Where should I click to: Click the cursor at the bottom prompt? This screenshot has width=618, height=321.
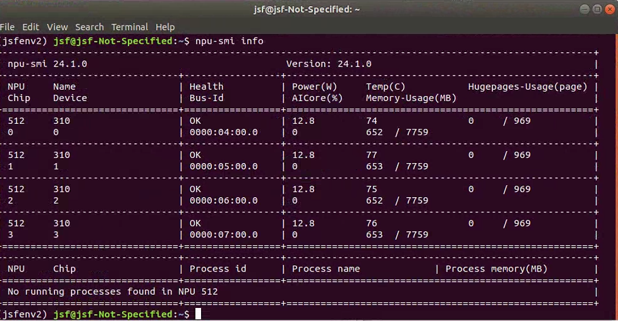point(198,314)
